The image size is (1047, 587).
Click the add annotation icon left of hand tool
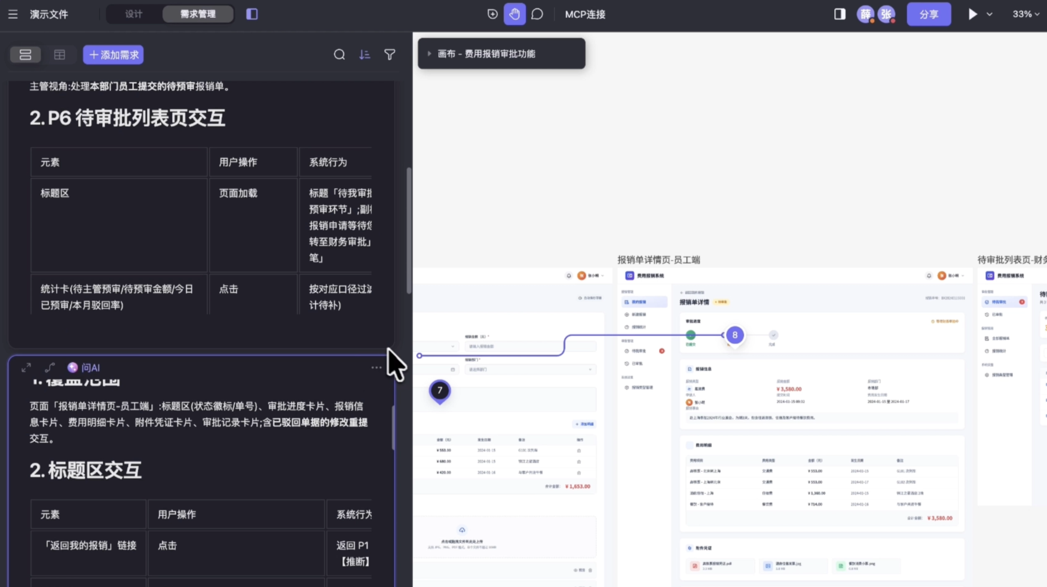coord(492,14)
